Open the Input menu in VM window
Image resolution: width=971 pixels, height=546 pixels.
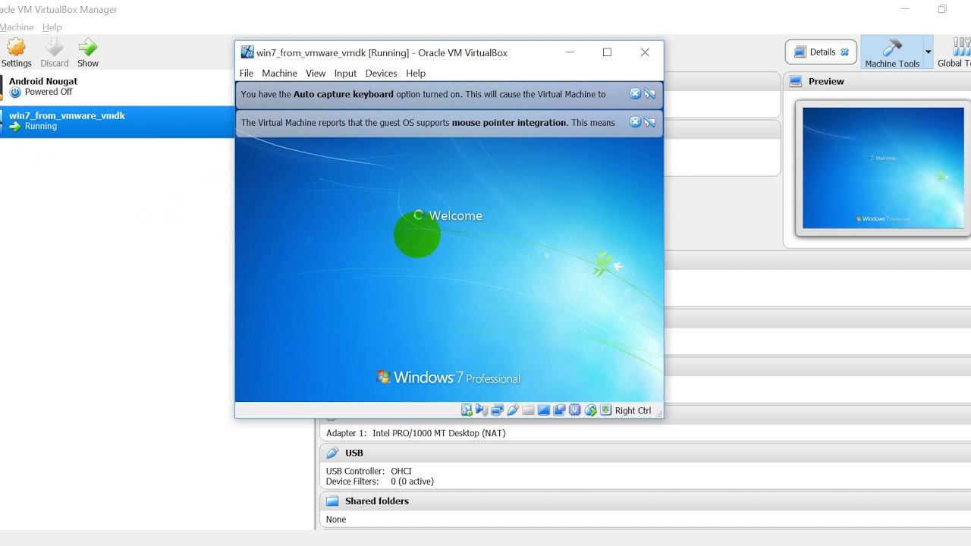pyautogui.click(x=345, y=74)
